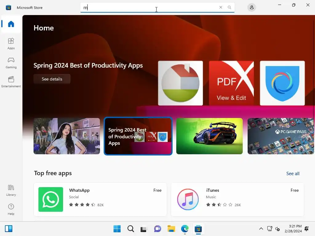Open the Hotspot Shield blue shield tile
The height and width of the screenshot is (236, 315).
tap(282, 83)
